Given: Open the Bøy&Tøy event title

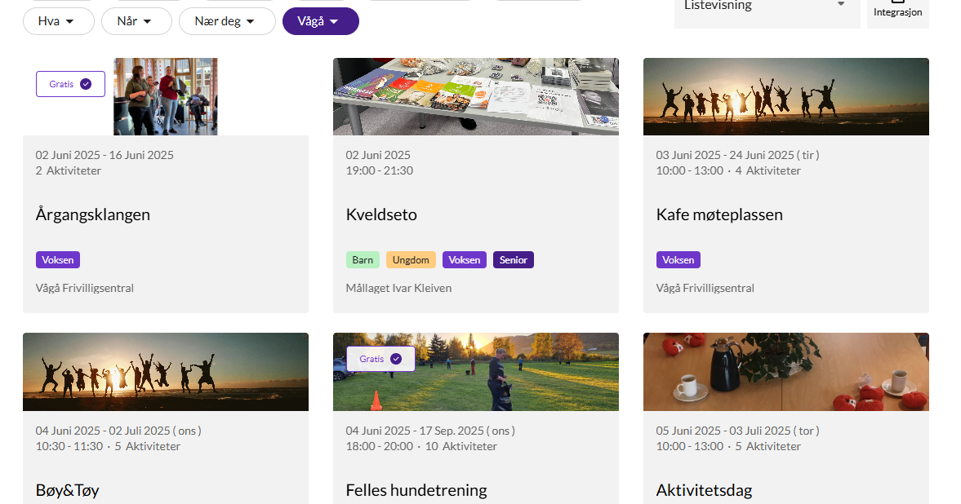Looking at the screenshot, I should point(68,490).
